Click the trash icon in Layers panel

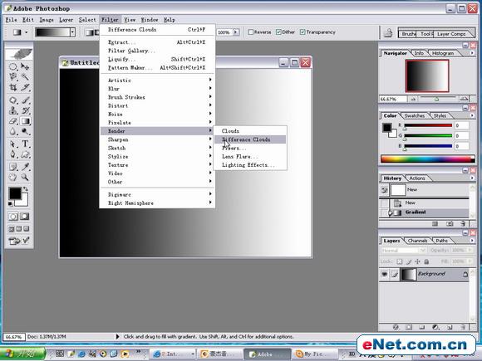pos(464,327)
